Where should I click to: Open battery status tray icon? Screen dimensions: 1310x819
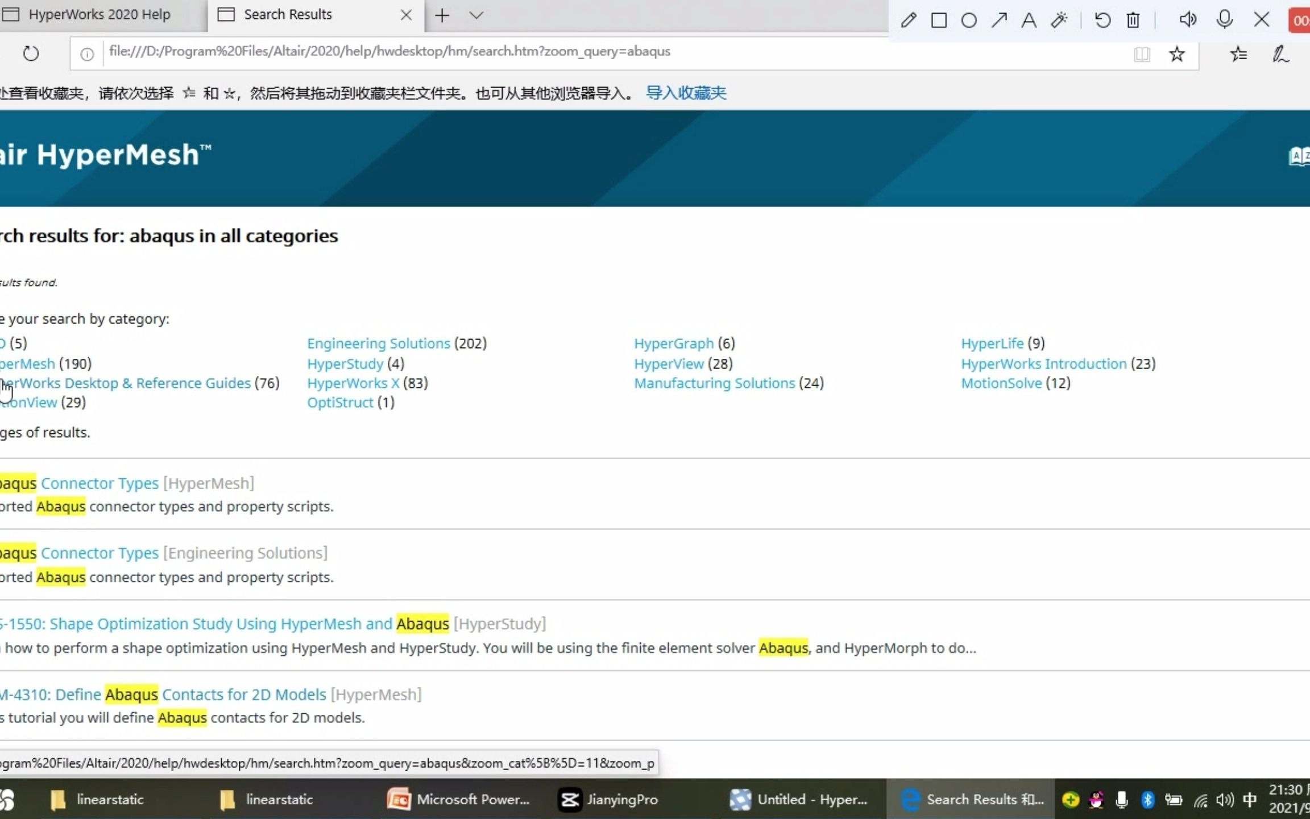[1174, 800]
